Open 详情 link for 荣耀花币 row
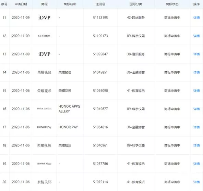 [196, 91]
